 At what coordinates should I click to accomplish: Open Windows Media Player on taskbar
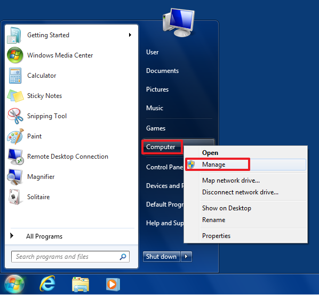click(113, 284)
